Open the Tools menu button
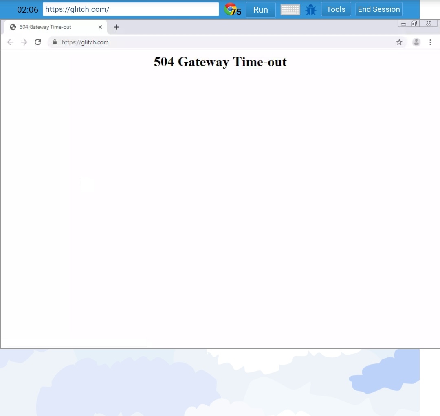 [x=336, y=9]
